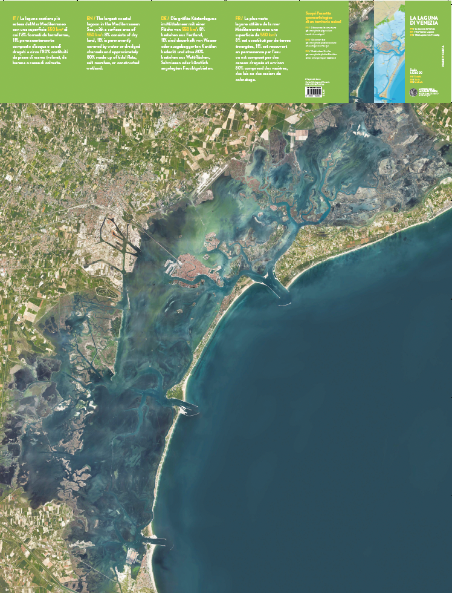Click the French 'FR /' description paragraph

click(262, 49)
